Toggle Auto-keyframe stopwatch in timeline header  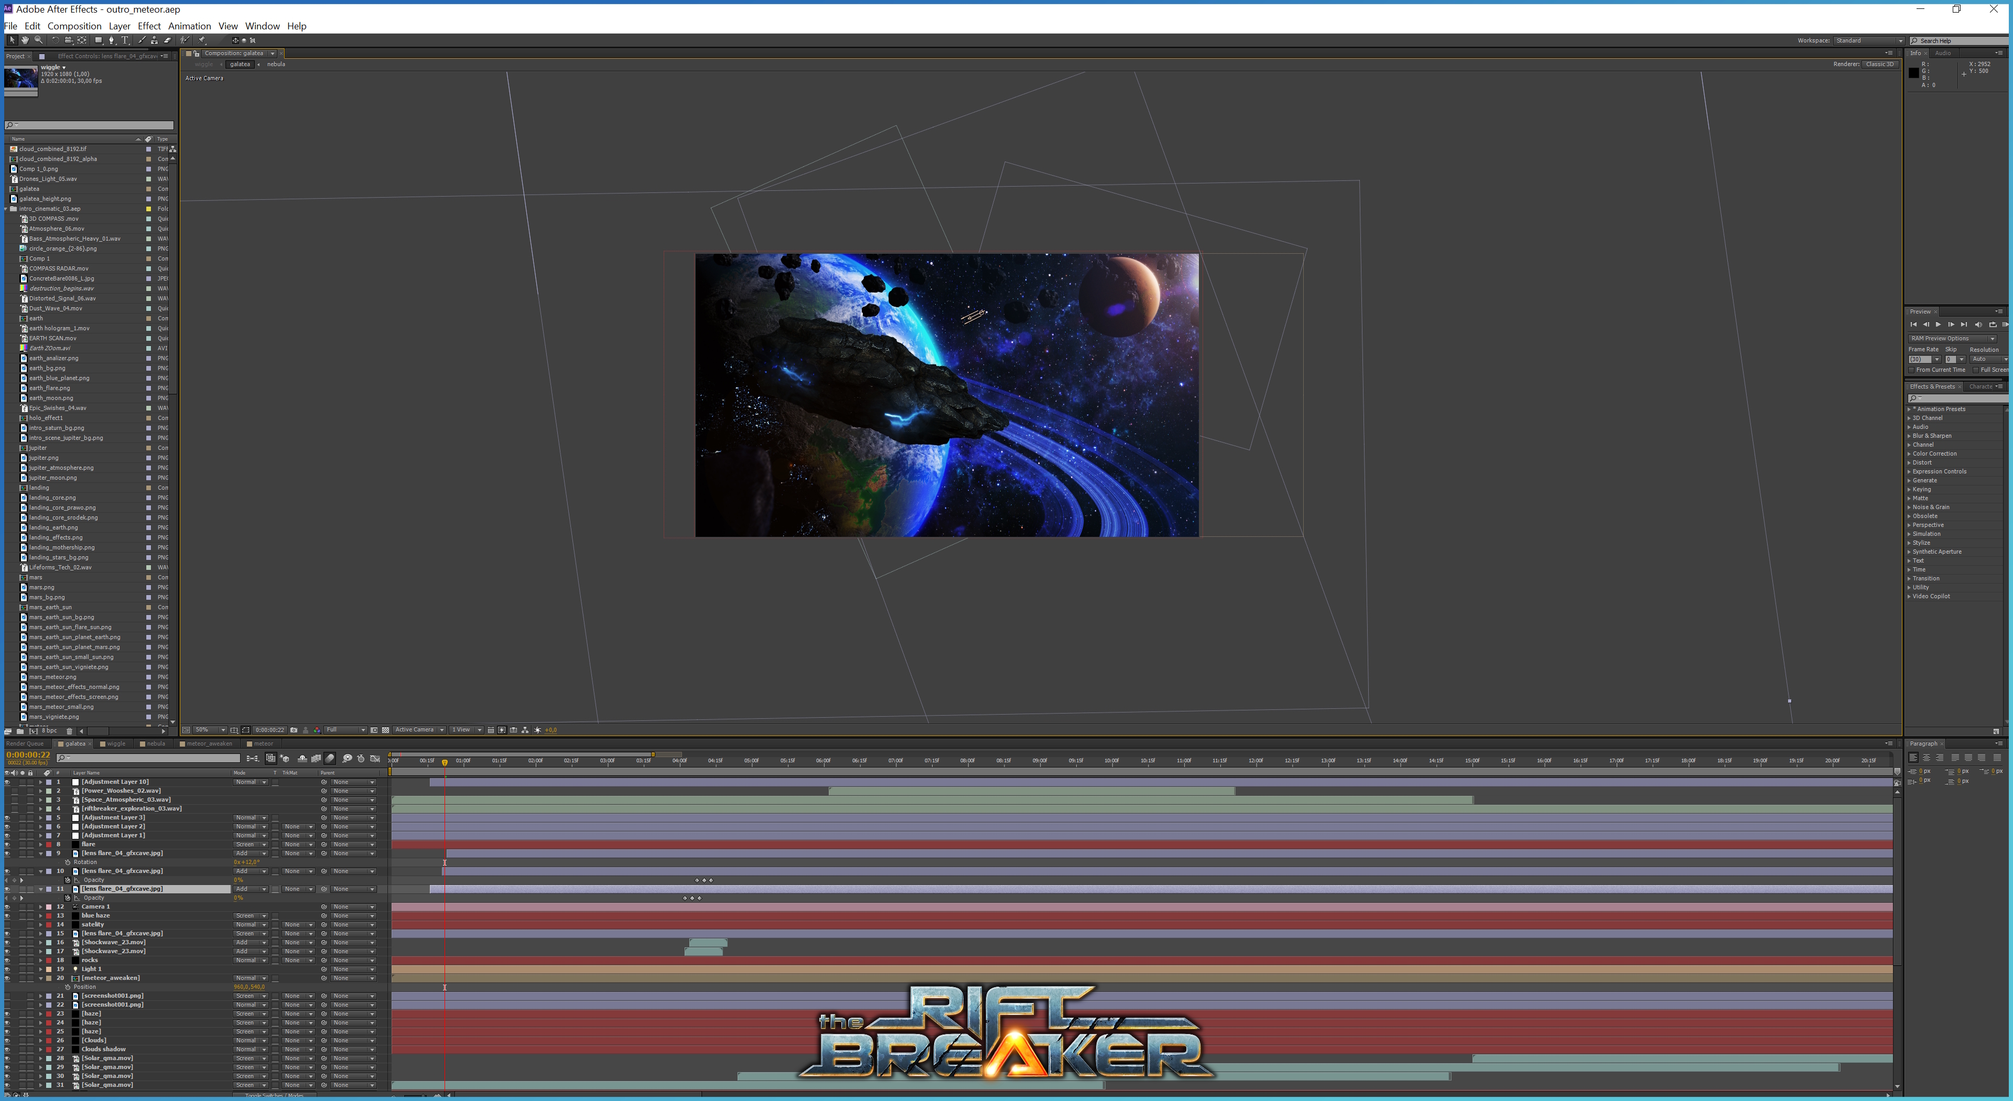click(x=361, y=758)
